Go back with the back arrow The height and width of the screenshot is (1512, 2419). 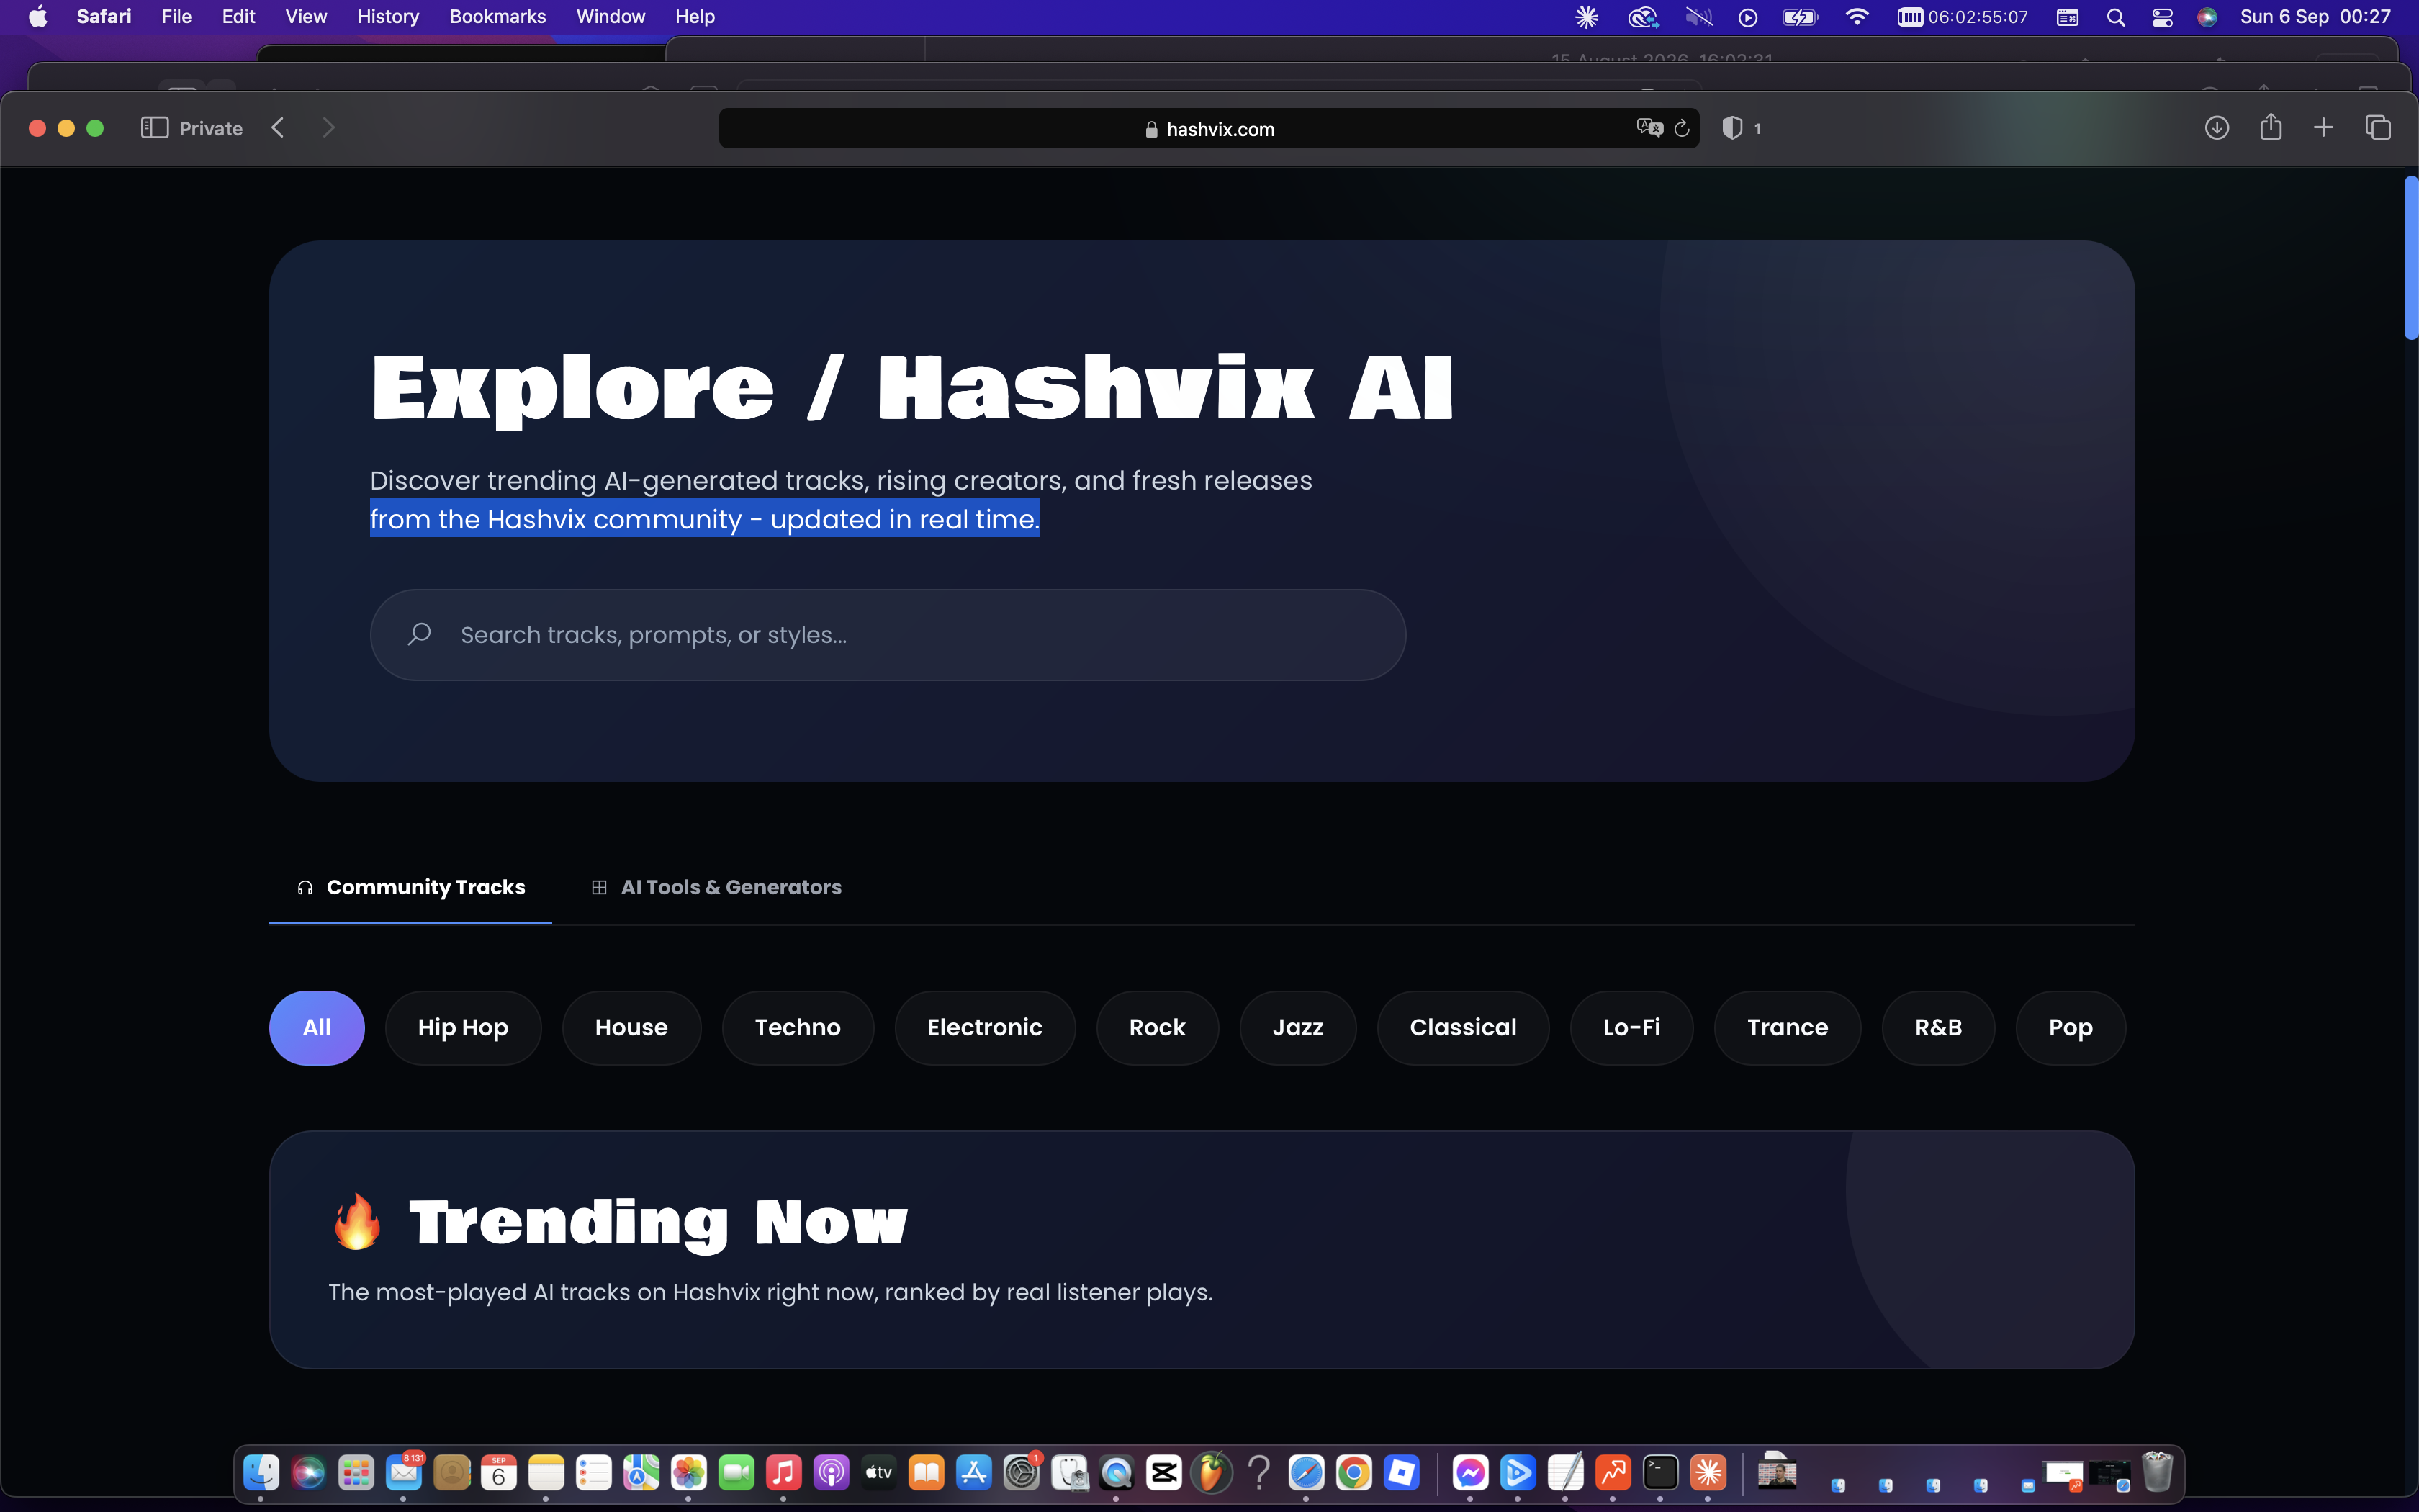click(279, 128)
